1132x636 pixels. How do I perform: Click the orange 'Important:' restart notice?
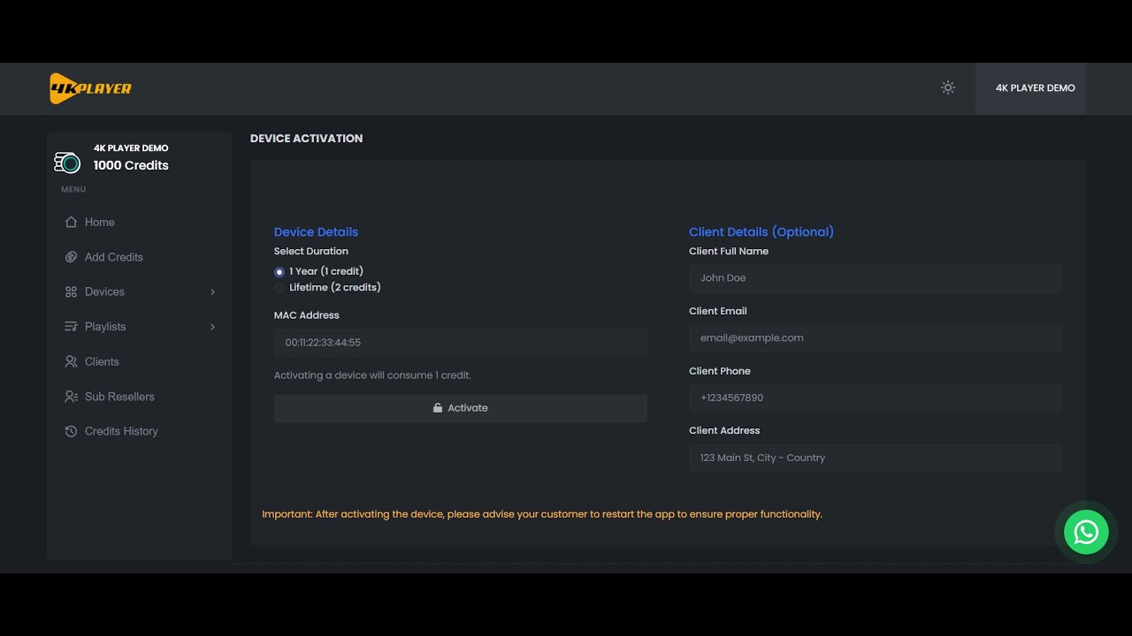point(542,514)
